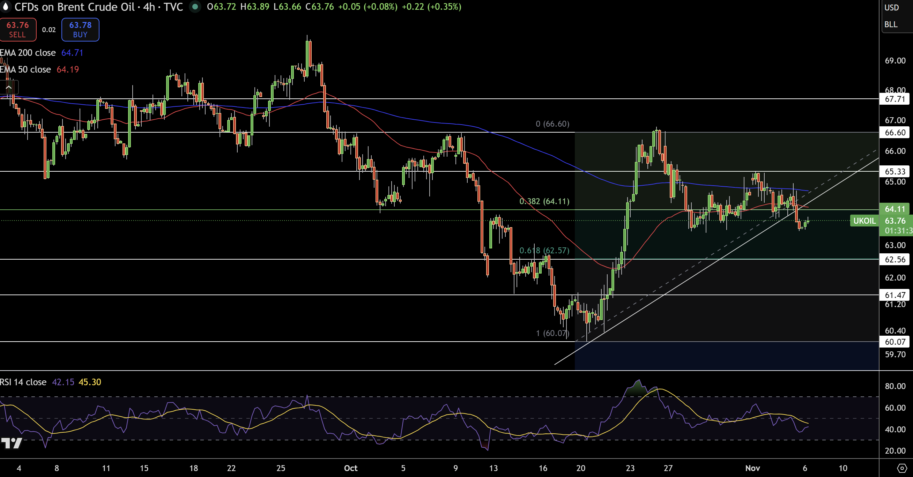Click the BUY 63.78 button
The width and height of the screenshot is (913, 477).
(80, 29)
